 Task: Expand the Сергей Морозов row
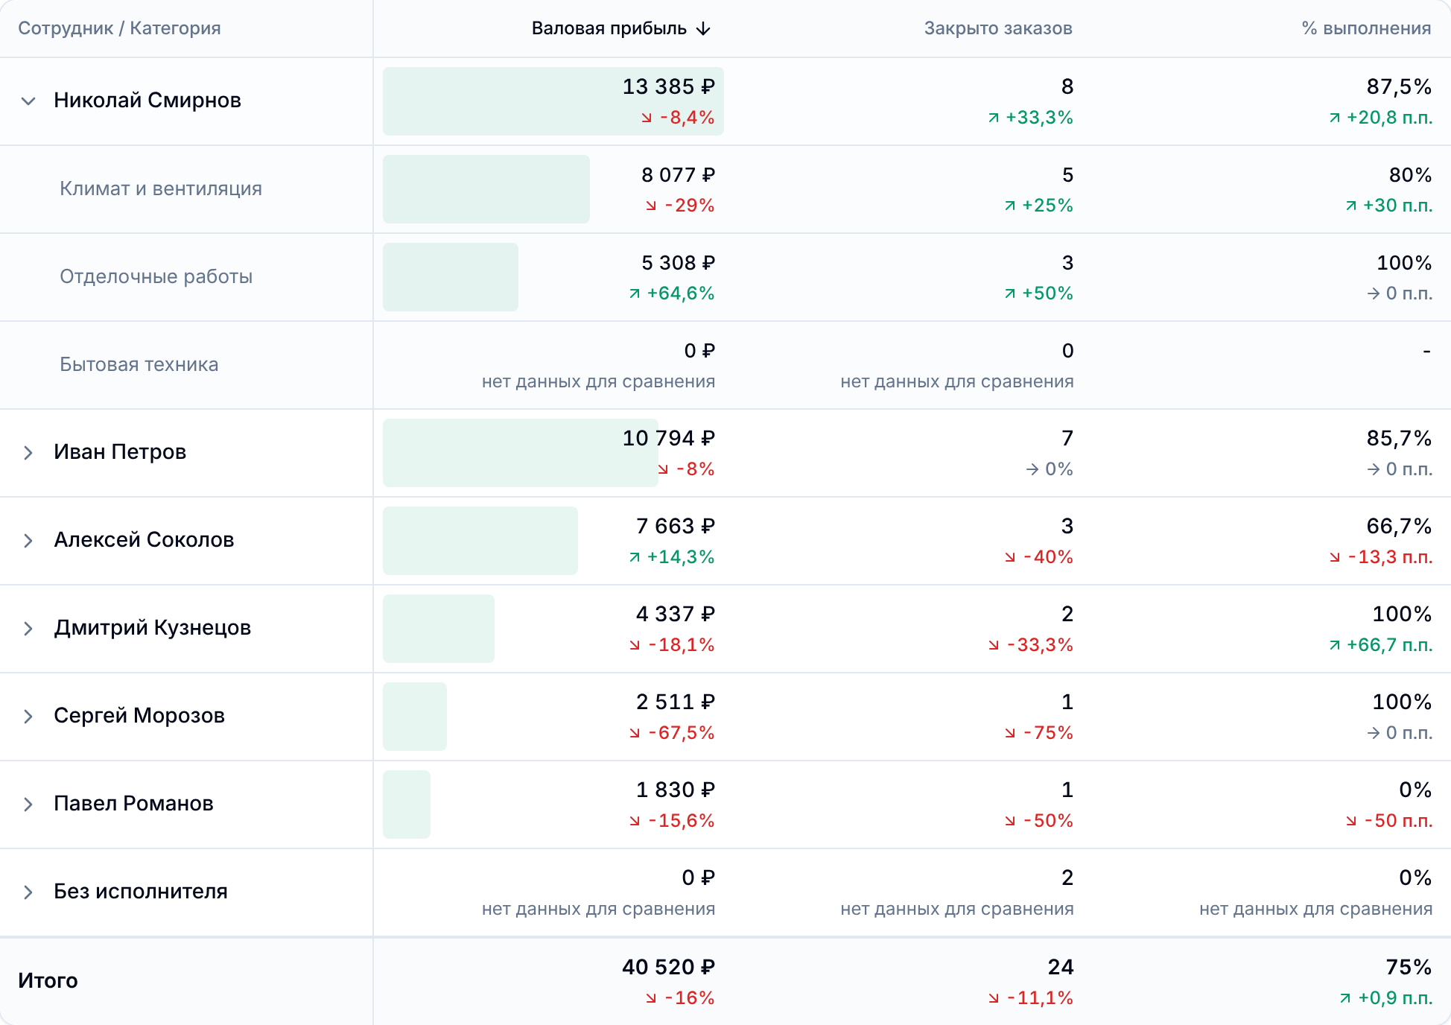28,717
